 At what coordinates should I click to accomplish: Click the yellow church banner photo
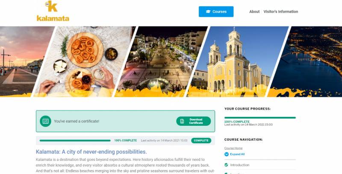(238, 61)
